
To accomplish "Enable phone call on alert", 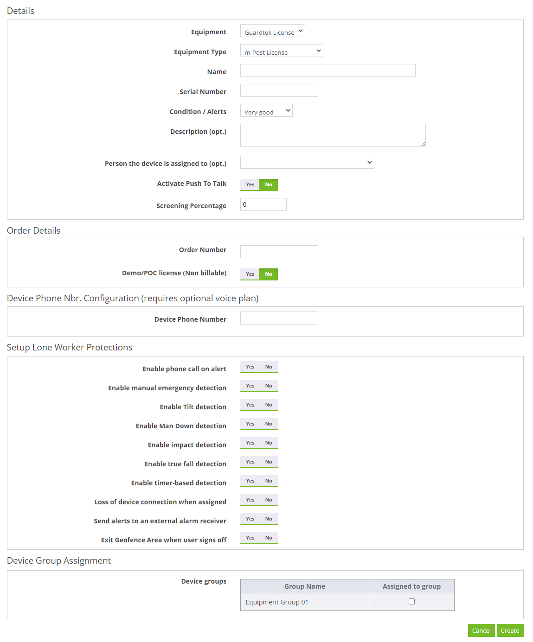I will click(x=250, y=367).
